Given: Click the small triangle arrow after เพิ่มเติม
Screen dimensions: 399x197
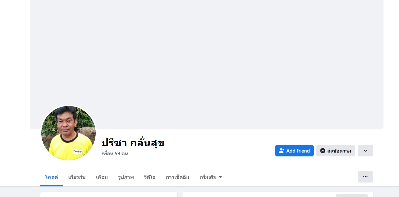Looking at the screenshot, I should point(220,177).
